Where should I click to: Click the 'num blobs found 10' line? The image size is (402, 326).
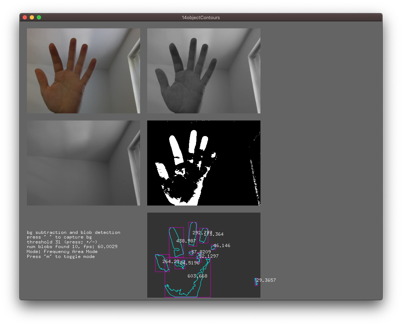click(x=72, y=247)
